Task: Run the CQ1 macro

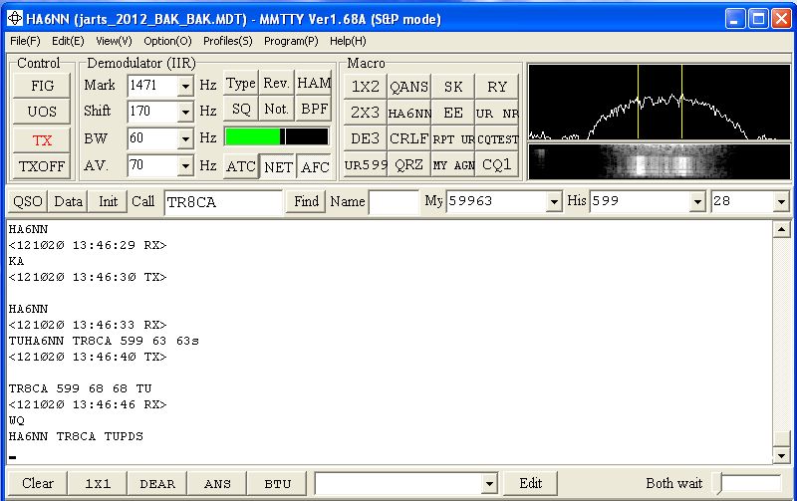Action: point(496,164)
